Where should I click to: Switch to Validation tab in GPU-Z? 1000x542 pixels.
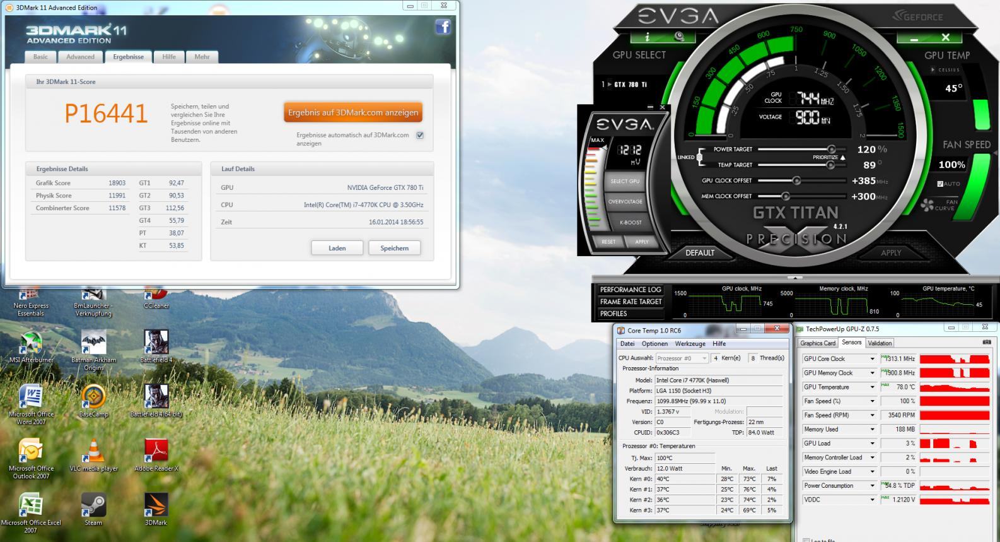tap(880, 343)
